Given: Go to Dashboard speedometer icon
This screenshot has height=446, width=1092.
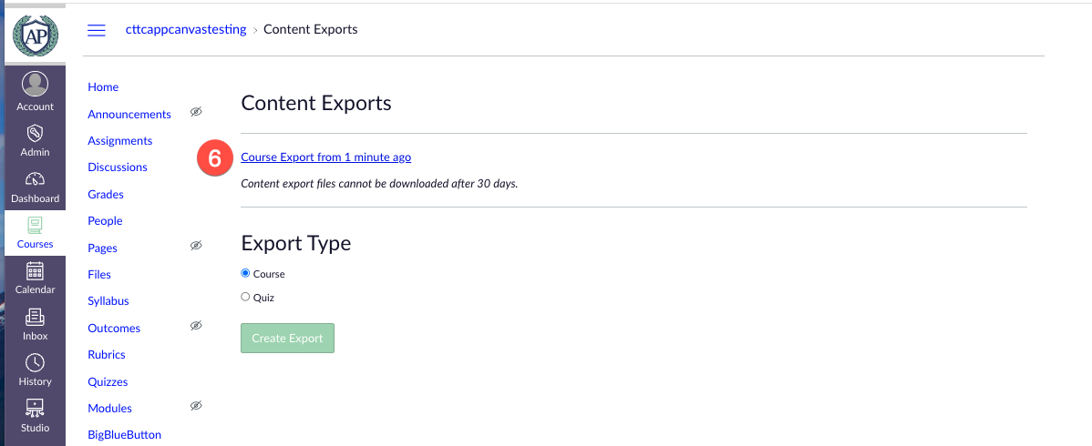Looking at the screenshot, I should pos(36,179).
